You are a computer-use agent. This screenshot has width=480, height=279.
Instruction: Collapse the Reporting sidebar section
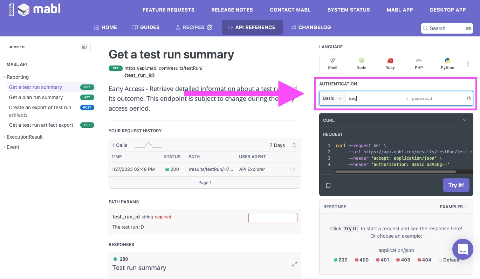tap(15, 77)
